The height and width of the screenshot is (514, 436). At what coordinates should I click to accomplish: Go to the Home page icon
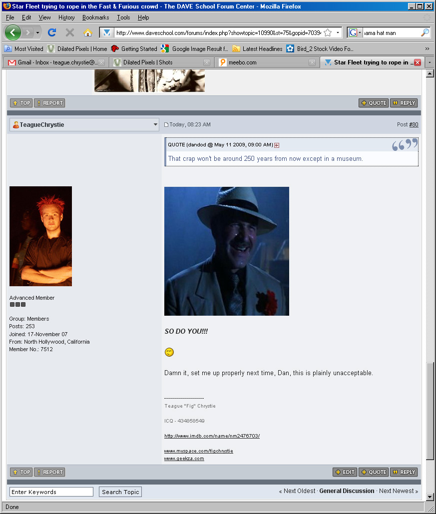click(87, 32)
